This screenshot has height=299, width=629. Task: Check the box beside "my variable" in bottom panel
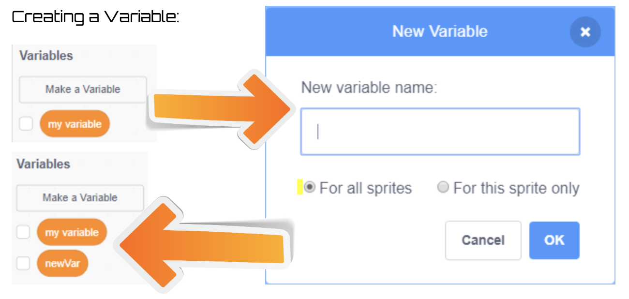point(24,232)
